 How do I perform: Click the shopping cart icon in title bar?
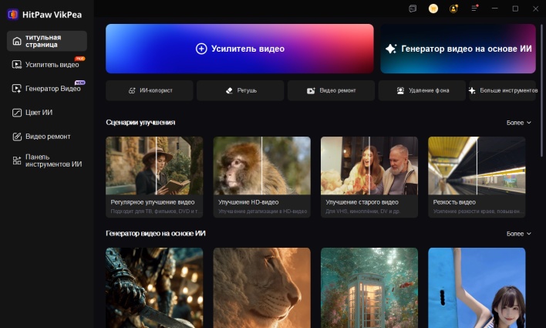(433, 8)
